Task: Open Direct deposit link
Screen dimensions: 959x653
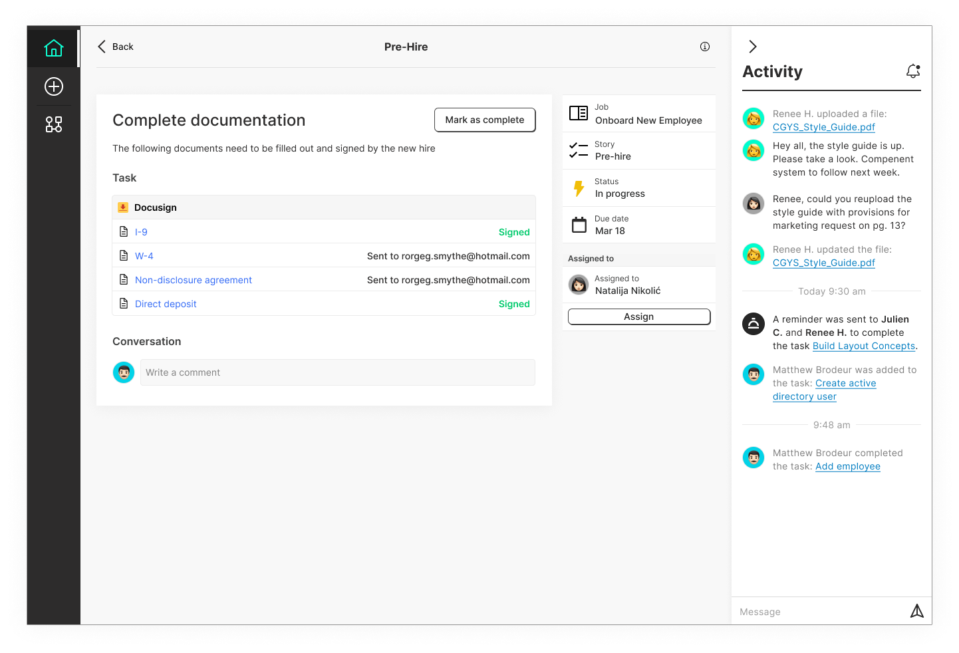Action: coord(166,304)
